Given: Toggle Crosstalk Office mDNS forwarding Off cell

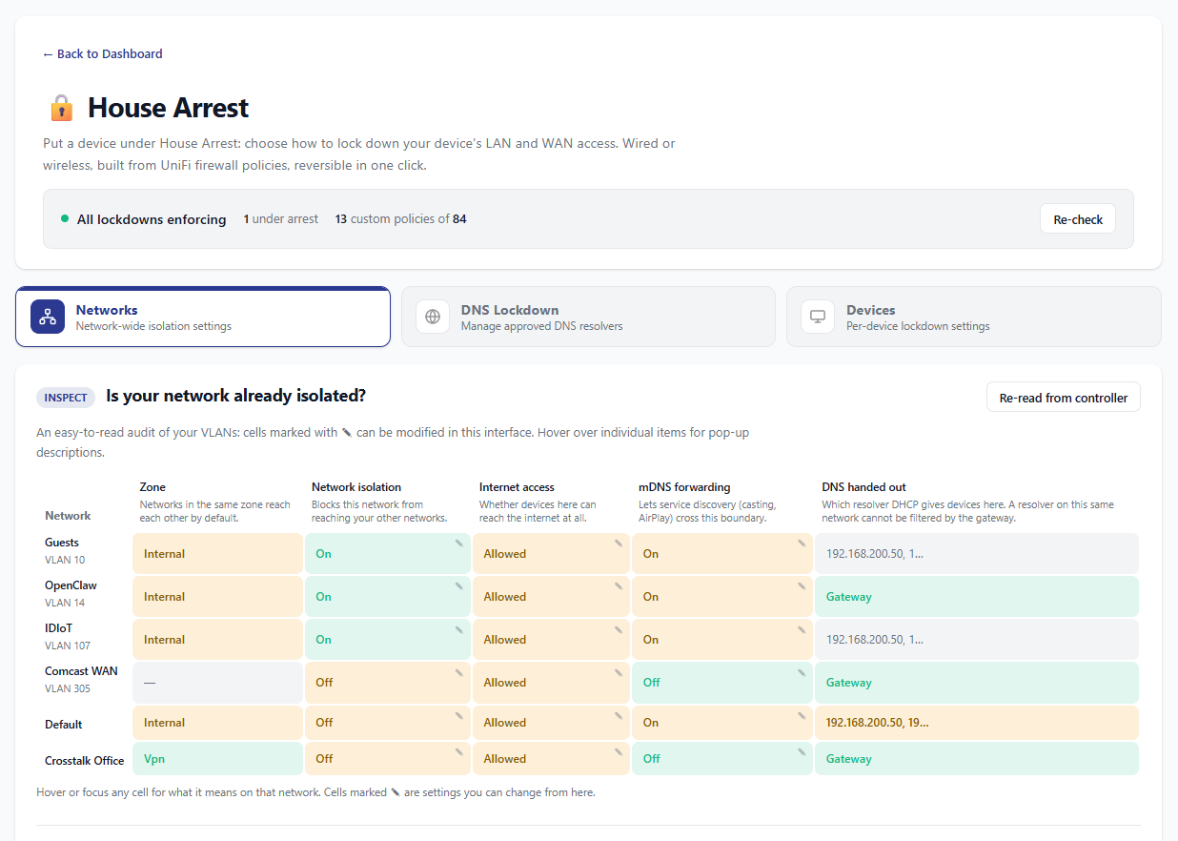Looking at the screenshot, I should click(721, 759).
